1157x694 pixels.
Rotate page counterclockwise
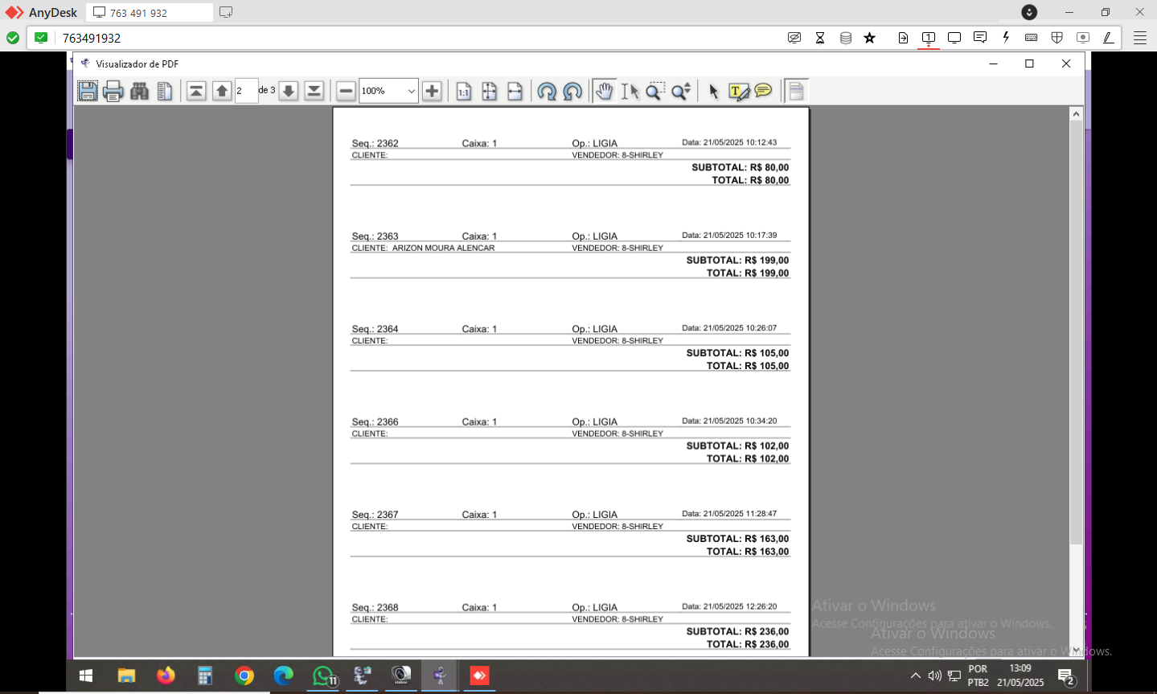tap(572, 91)
